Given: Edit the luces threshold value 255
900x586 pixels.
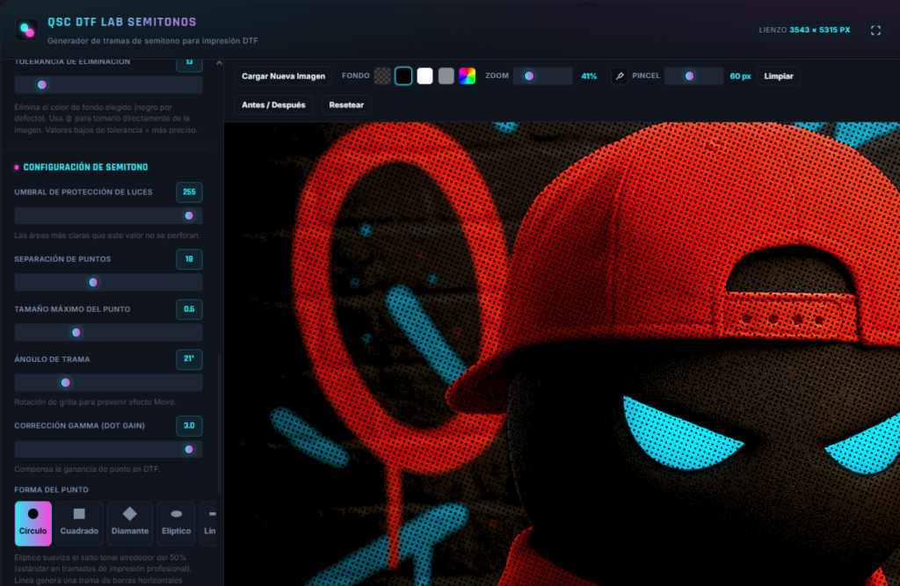Looking at the screenshot, I should point(190,192).
